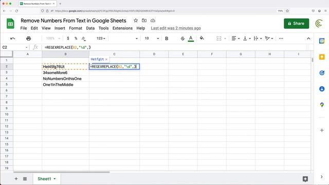The width and height of the screenshot is (329, 185).
Task: Toggle strikethrough formatting
Action: point(182,39)
